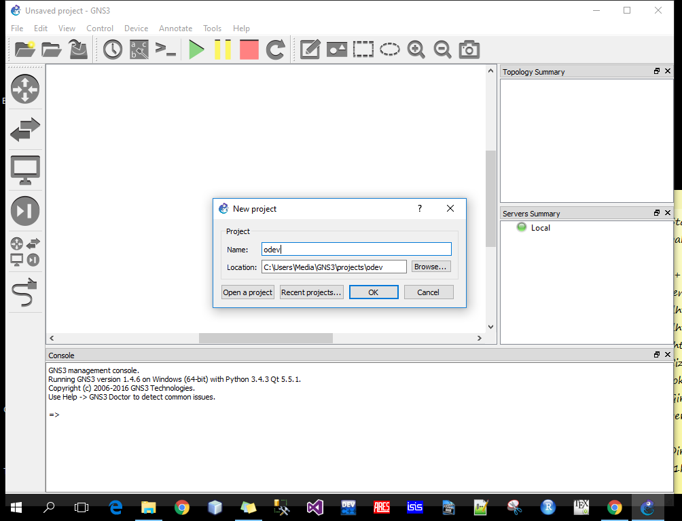Close the Console panel
The width and height of the screenshot is (682, 521).
click(668, 355)
